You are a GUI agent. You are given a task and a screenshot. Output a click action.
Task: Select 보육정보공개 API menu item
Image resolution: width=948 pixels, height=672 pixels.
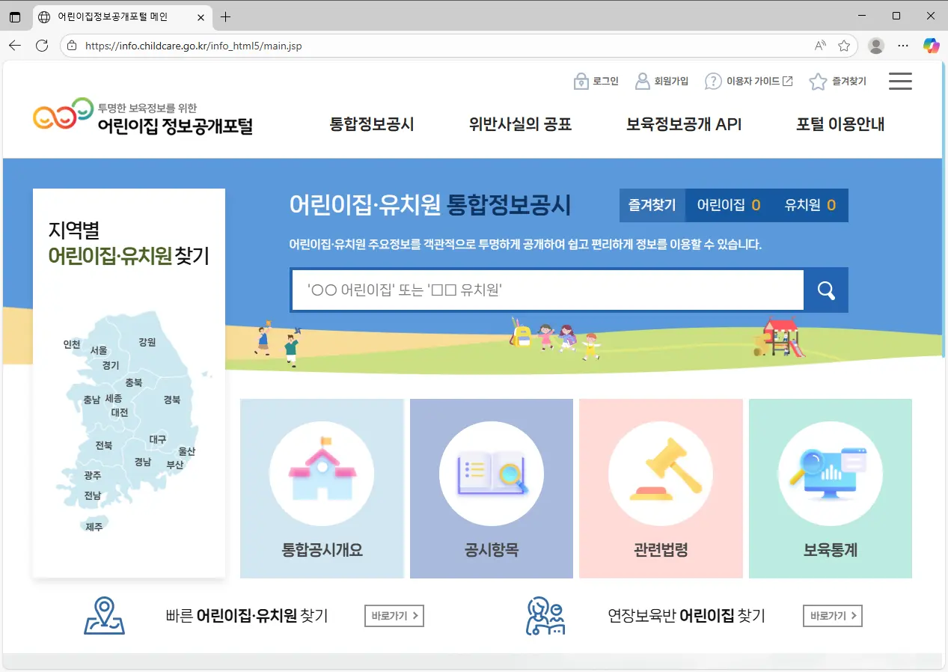pos(684,125)
